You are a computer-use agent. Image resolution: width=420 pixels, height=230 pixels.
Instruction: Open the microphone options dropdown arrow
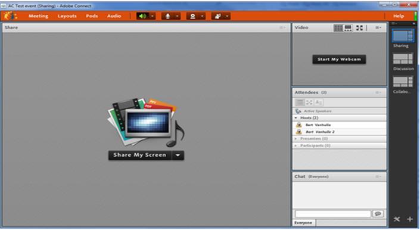pos(177,16)
